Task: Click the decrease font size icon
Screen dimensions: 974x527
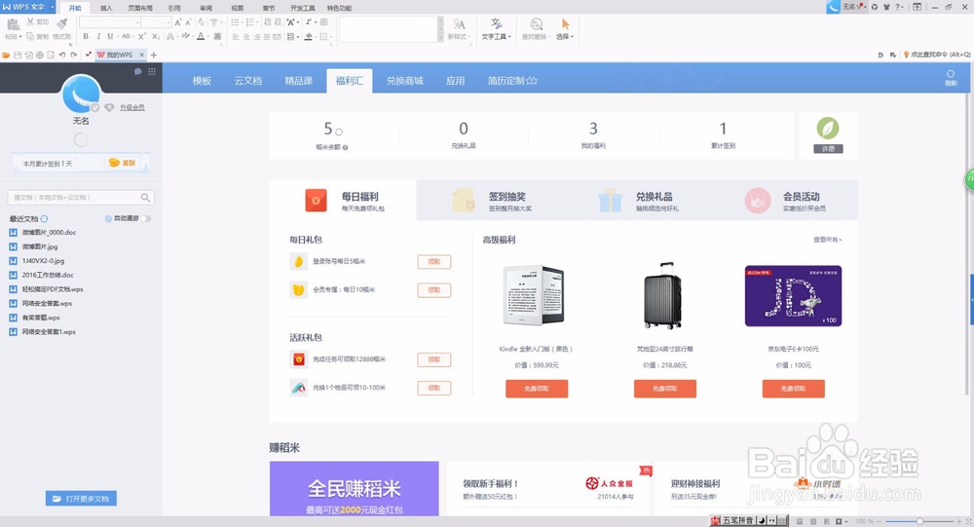Action: tap(188, 22)
